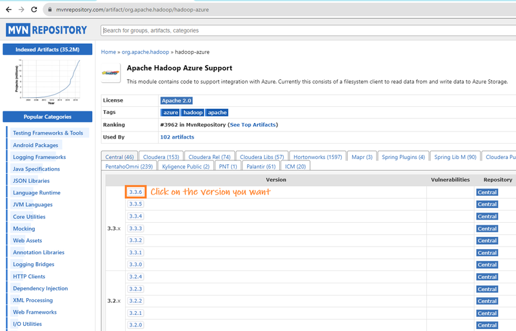Select the hadoop tag
This screenshot has height=331, width=516.
(193, 113)
